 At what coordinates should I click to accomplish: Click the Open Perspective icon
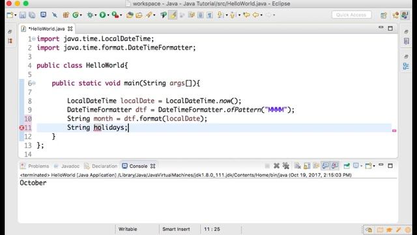point(384,15)
